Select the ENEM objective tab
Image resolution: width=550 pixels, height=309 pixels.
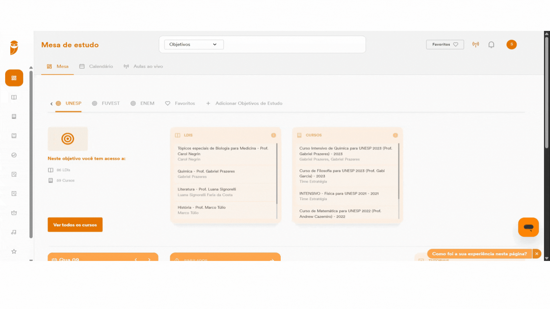(142, 103)
